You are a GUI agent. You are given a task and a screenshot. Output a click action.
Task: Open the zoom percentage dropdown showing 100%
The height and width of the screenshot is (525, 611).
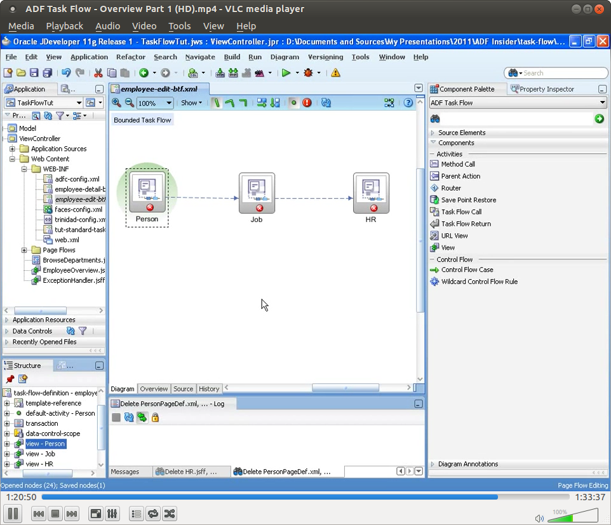click(x=154, y=102)
